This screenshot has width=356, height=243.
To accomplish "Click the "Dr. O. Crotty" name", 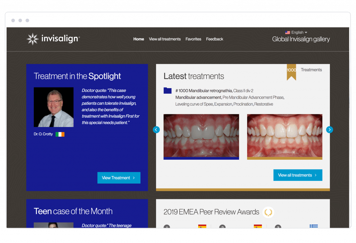I will [x=43, y=134].
